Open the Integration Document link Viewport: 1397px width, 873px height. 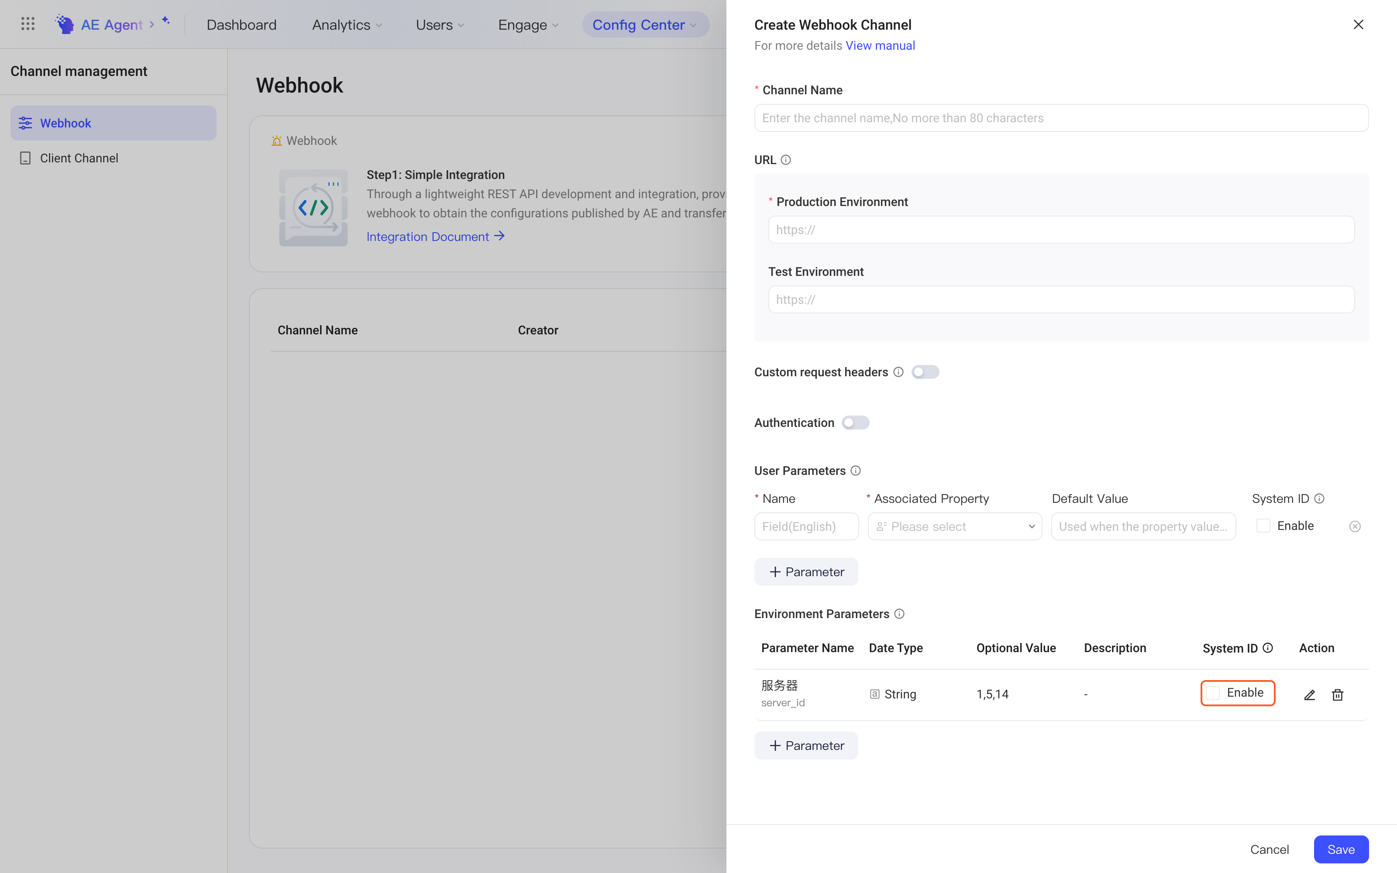tap(436, 237)
